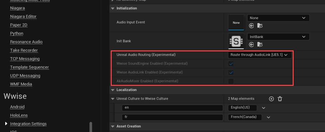Collapse the Localization section
The width and height of the screenshot is (325, 132).
[113, 90]
